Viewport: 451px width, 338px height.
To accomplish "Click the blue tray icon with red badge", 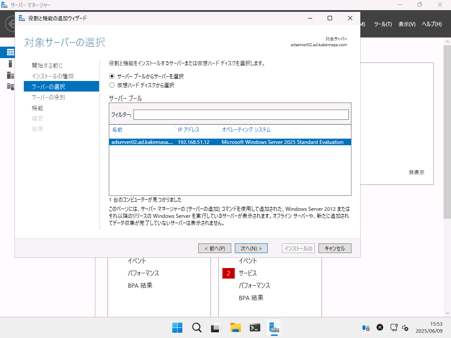I will point(366,327).
